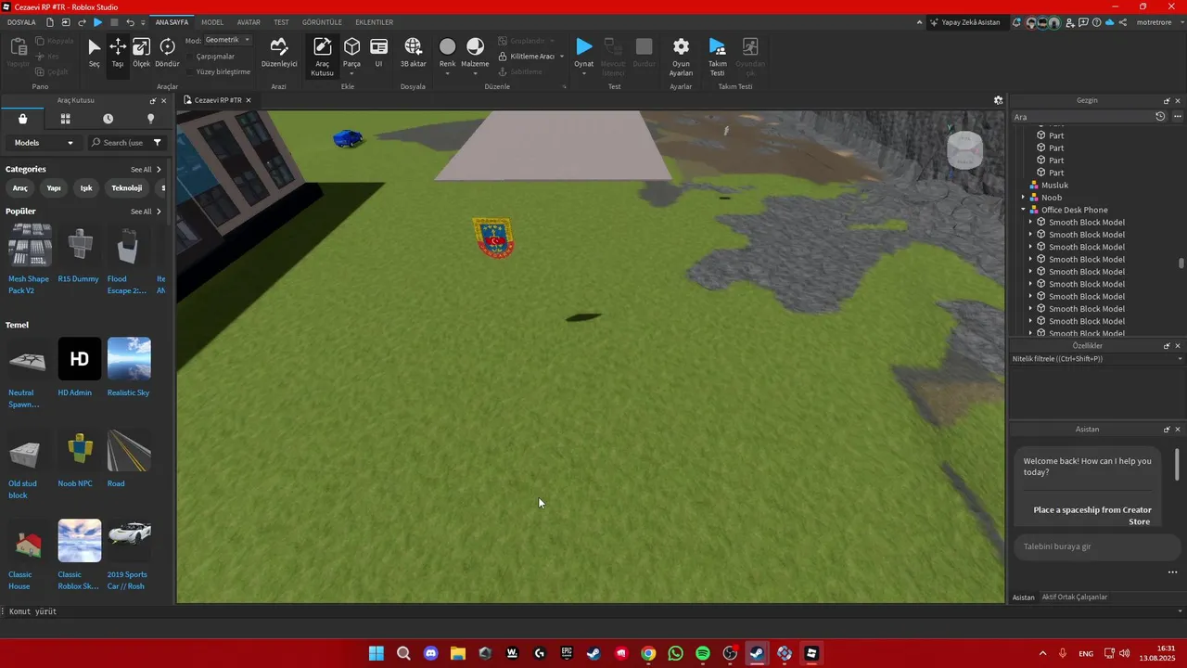Enable the Çarpışmalar collisions checkbox
1187x668 pixels.
pyautogui.click(x=190, y=57)
